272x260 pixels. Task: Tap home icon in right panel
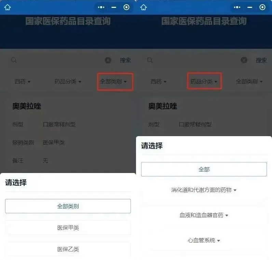click(144, 7)
